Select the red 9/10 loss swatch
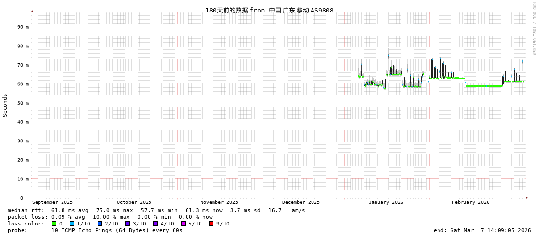 211,224
